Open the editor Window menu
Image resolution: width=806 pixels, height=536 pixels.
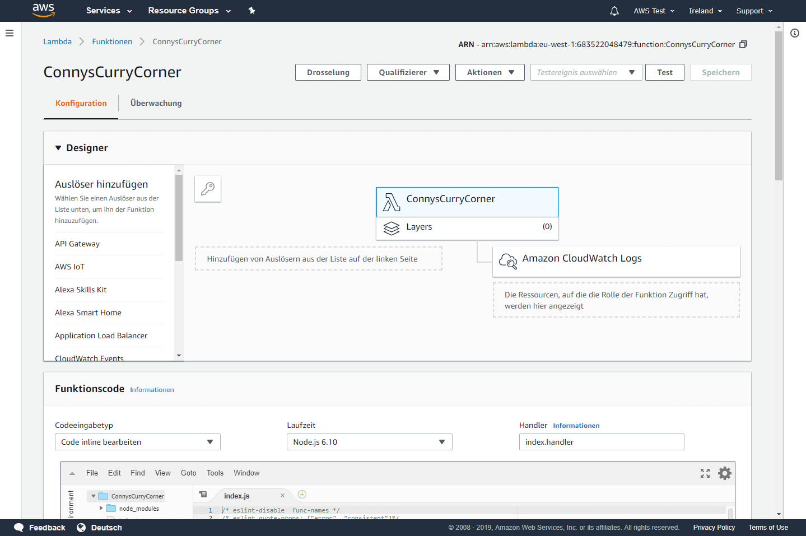click(246, 473)
